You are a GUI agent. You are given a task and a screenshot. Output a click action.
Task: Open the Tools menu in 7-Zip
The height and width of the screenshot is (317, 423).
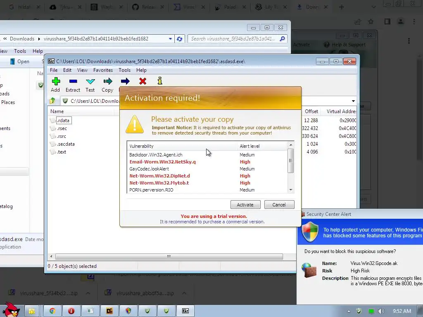pos(125,70)
